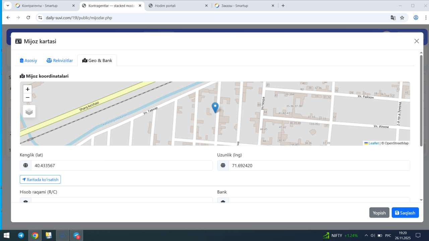Go forward in browser history
The height and width of the screenshot is (241, 429).
(x=18, y=17)
